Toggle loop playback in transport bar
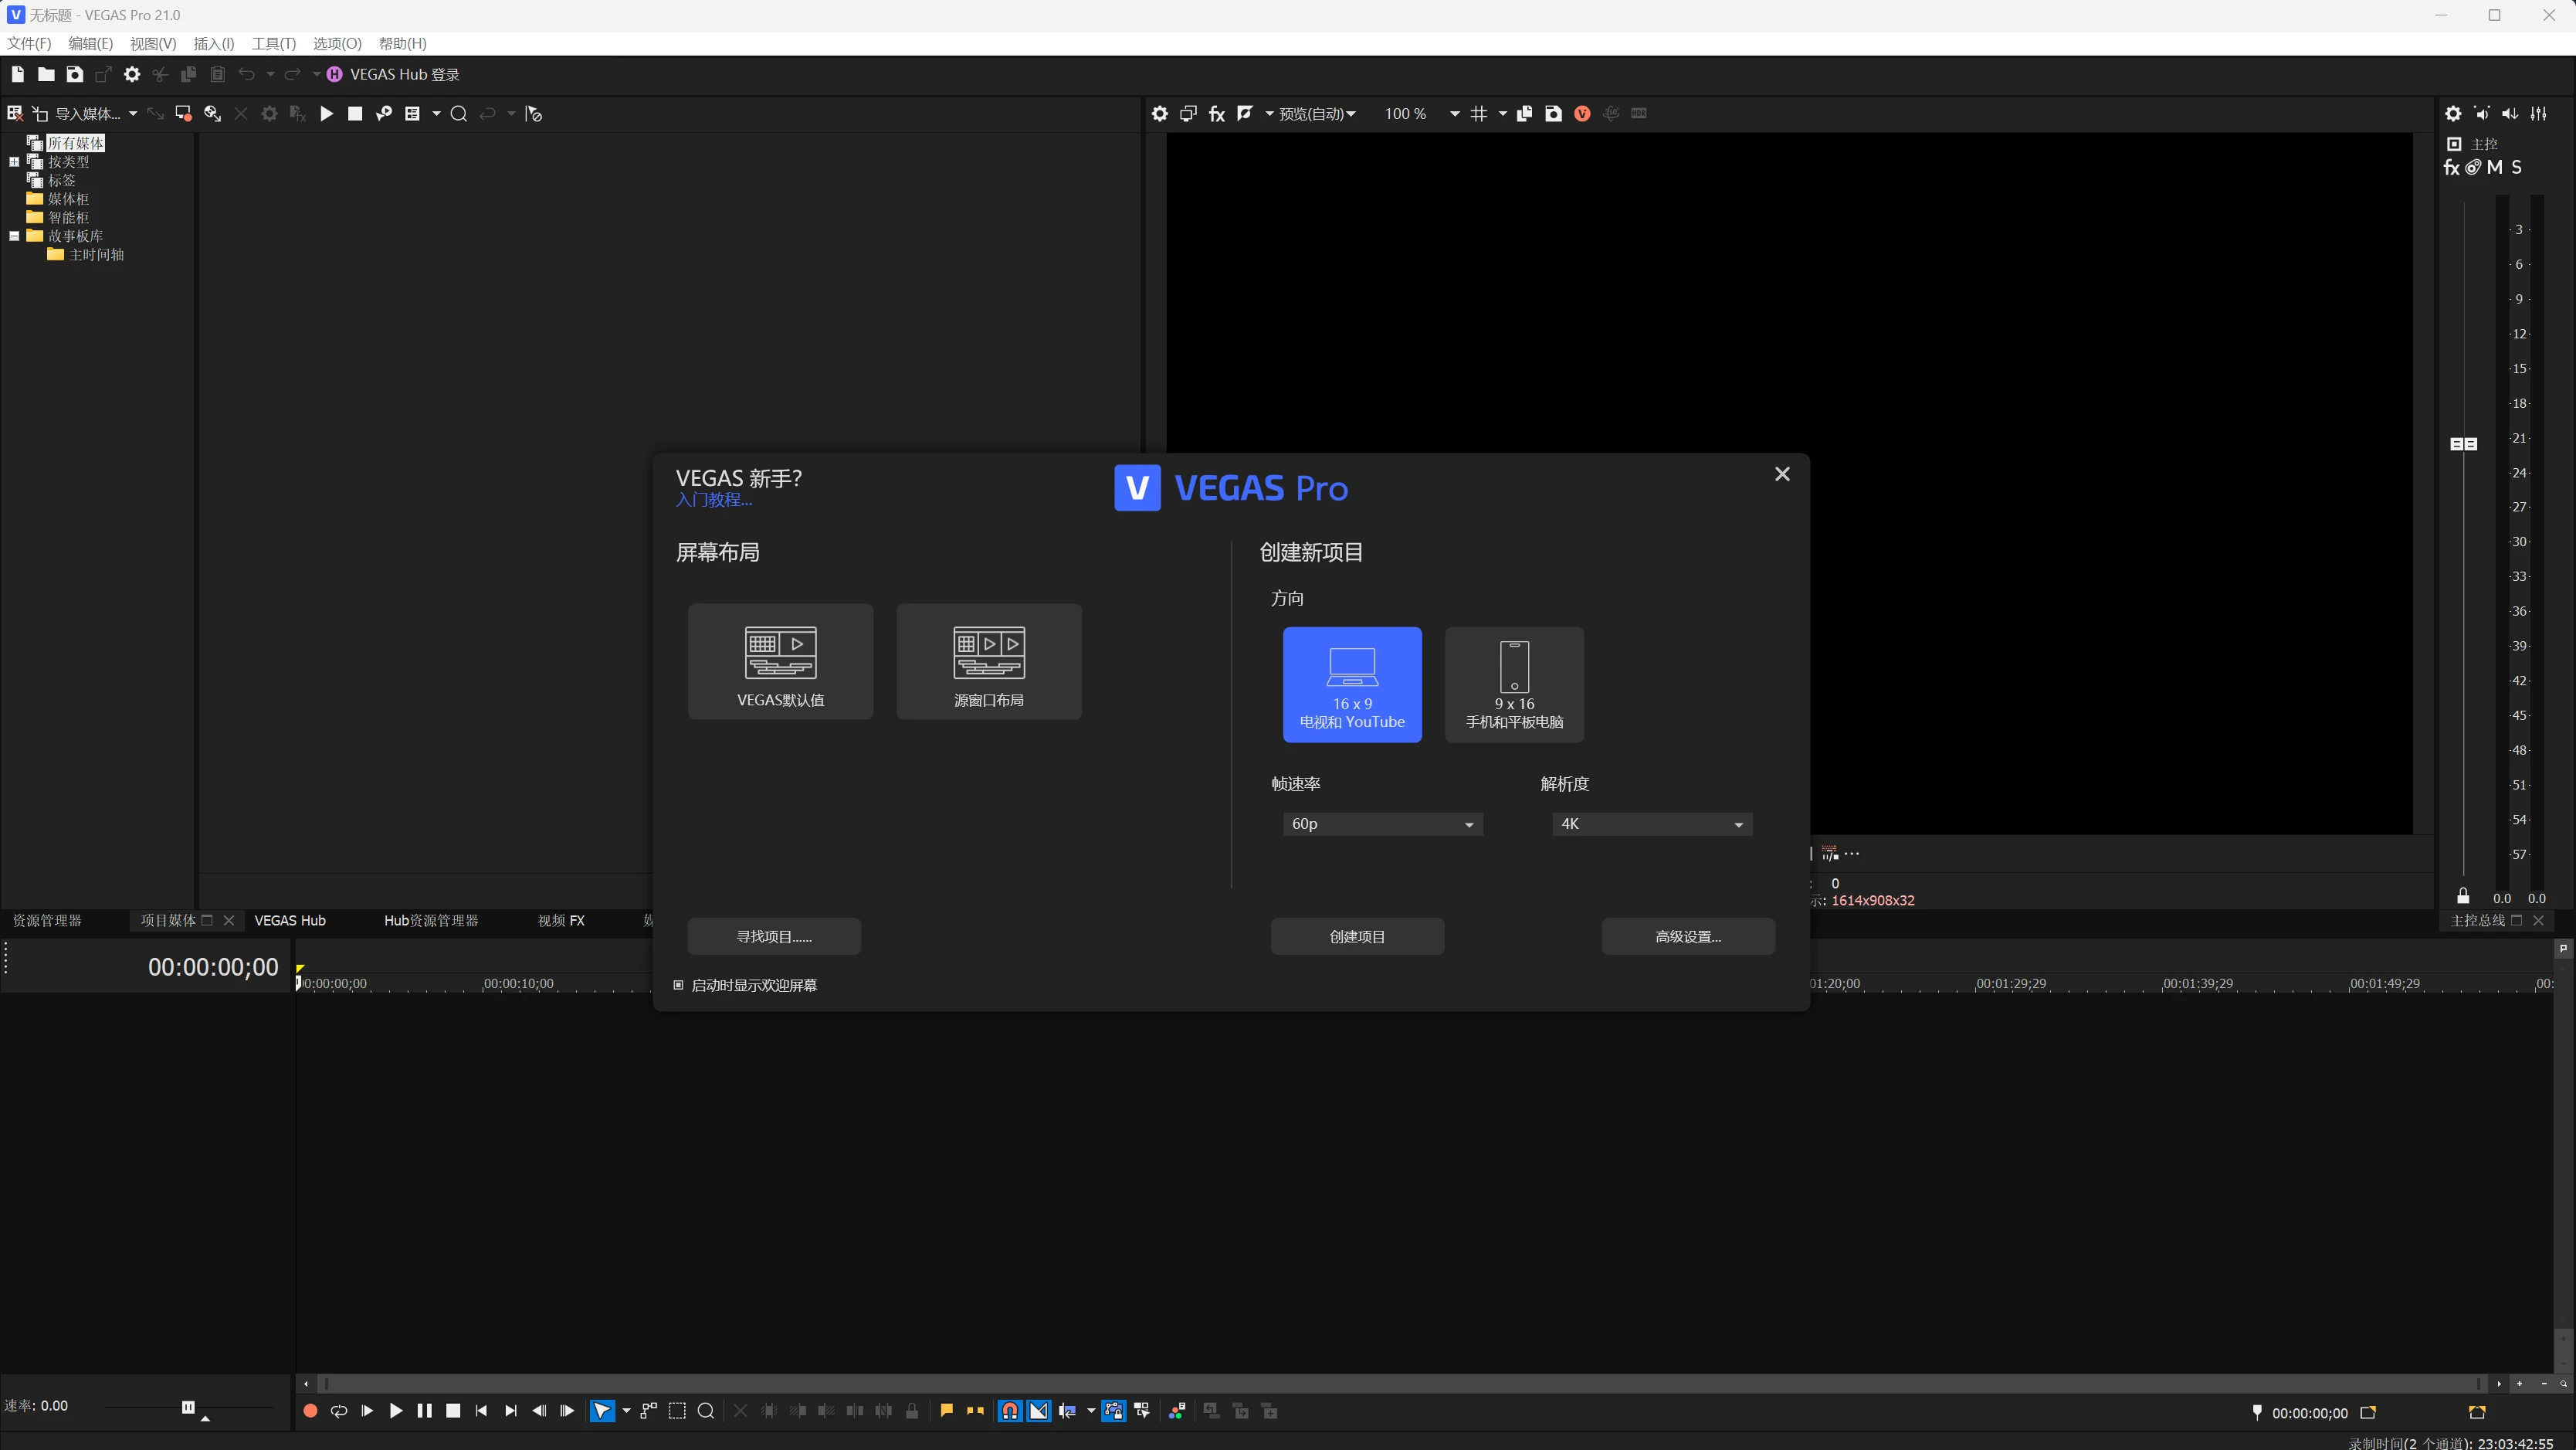Image resolution: width=2576 pixels, height=1450 pixels. point(339,1411)
